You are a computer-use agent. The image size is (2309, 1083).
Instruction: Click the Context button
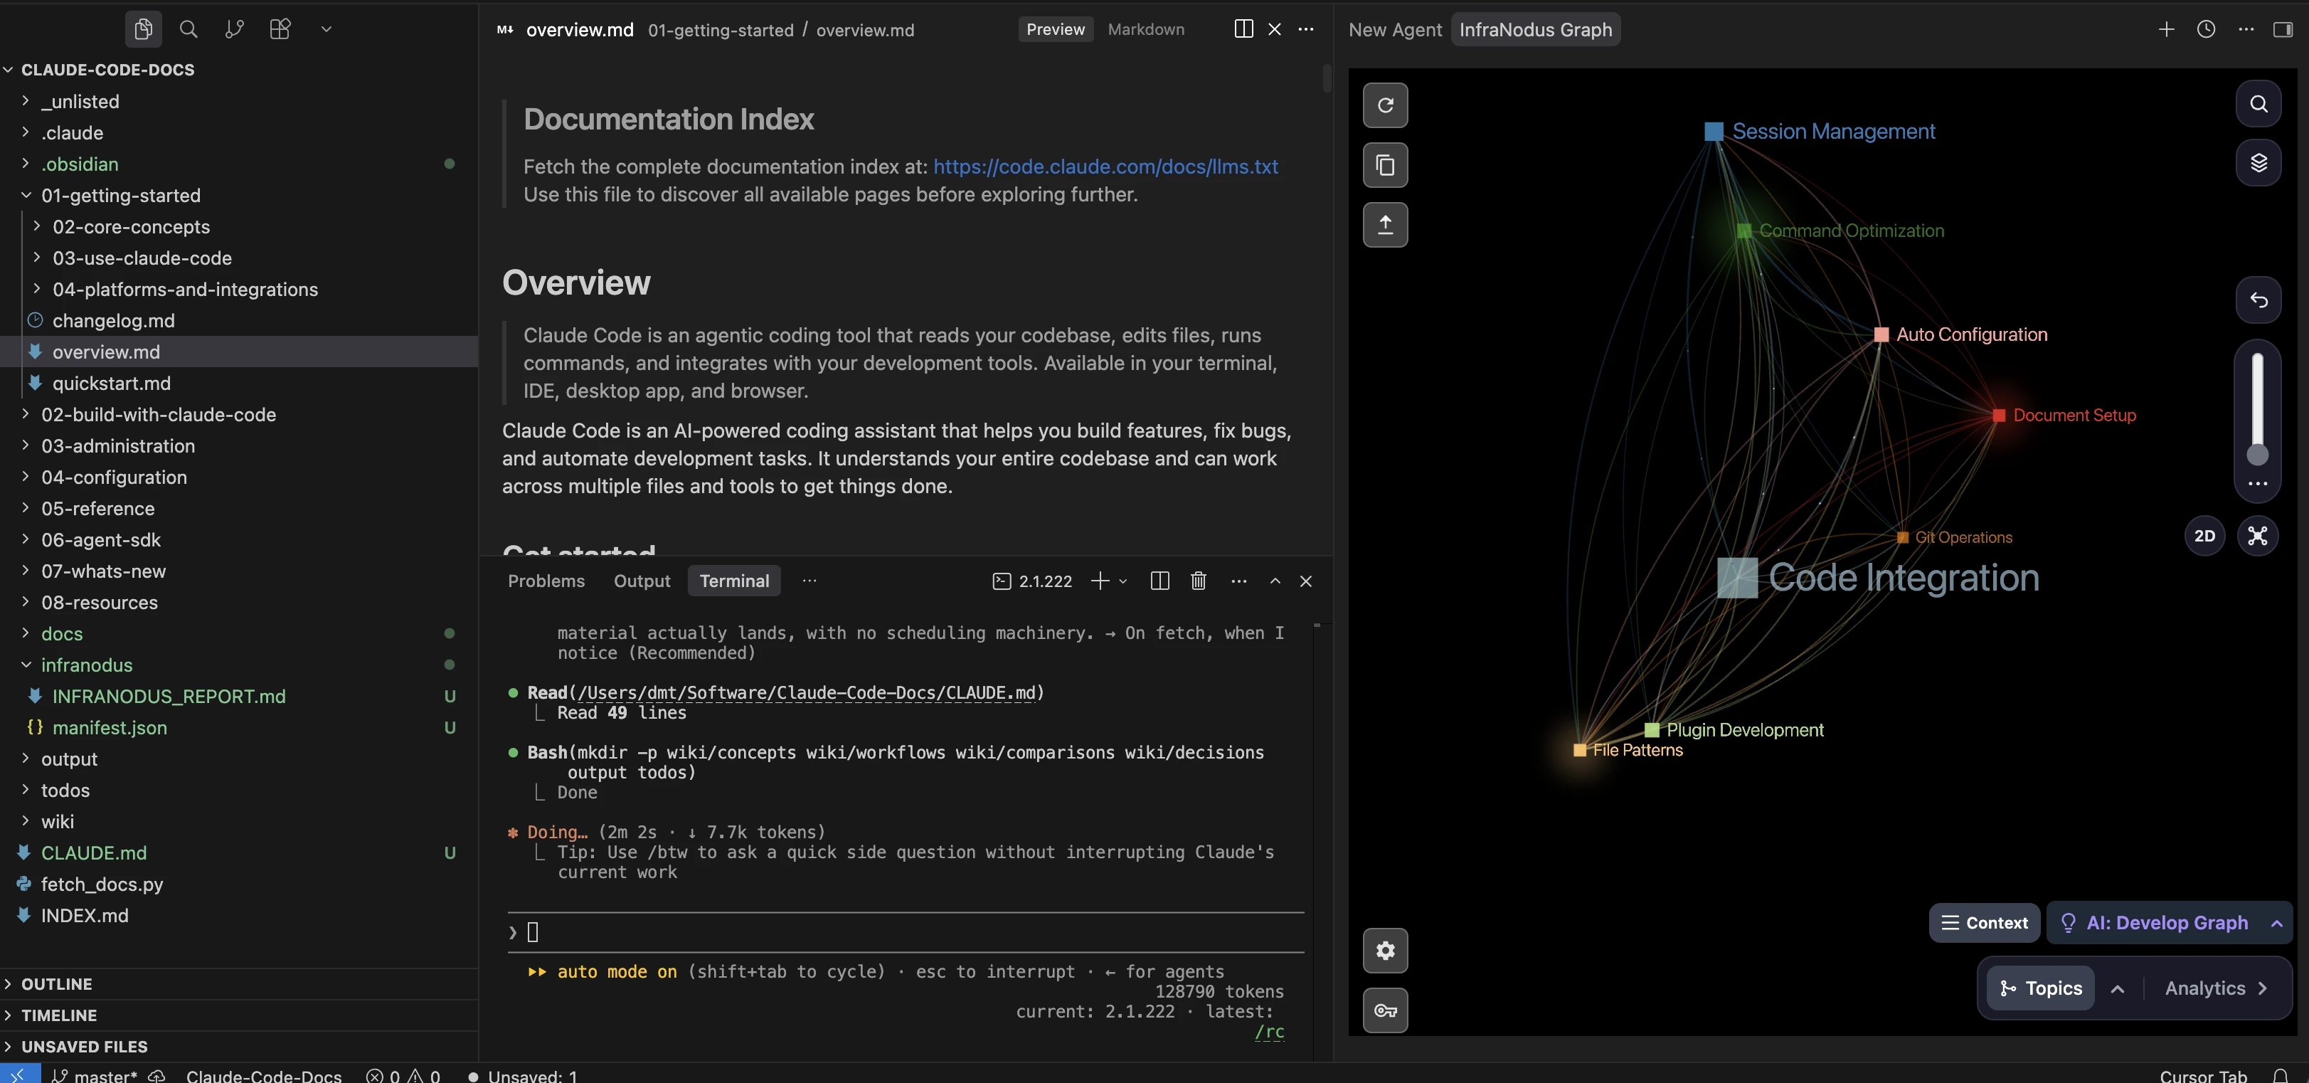1984,922
